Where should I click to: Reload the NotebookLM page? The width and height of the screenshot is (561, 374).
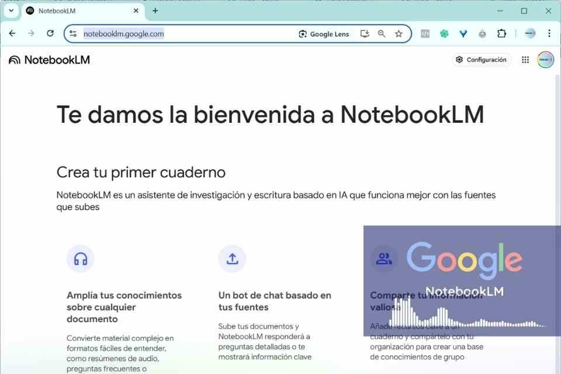tap(50, 34)
